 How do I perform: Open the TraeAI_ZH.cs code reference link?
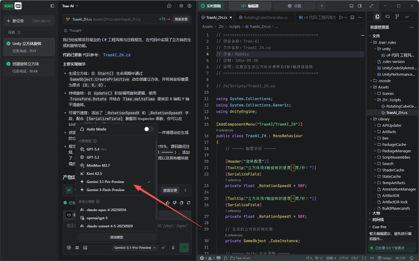pyautogui.click(x=117, y=55)
